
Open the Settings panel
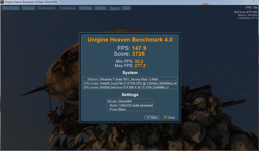(86, 8)
